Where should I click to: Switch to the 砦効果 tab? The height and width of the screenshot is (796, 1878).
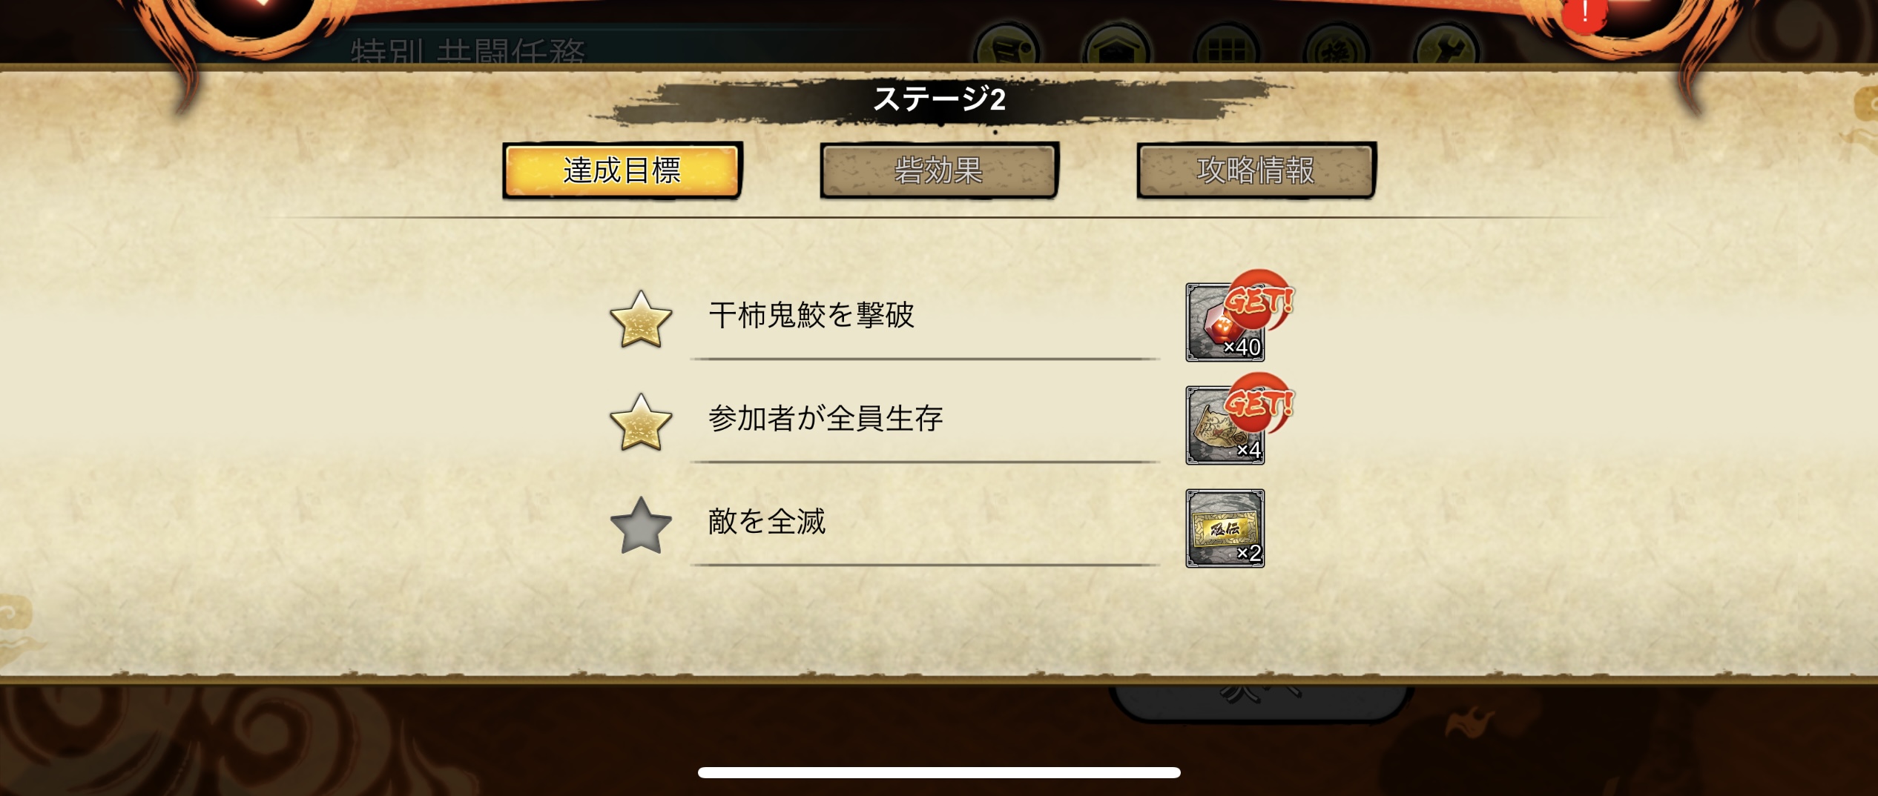pos(939,170)
